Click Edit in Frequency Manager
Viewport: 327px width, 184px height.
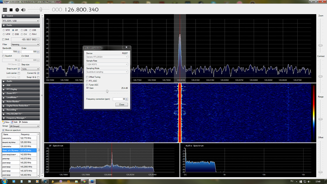(14, 122)
